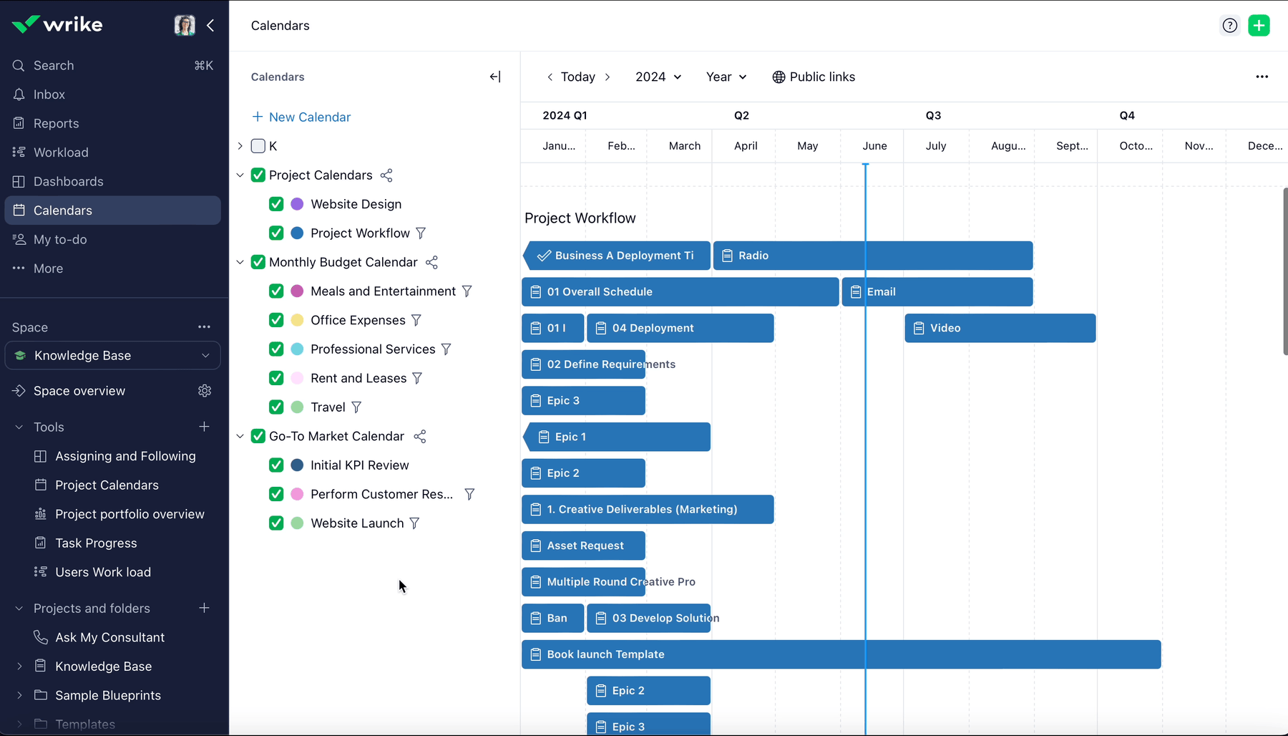The width and height of the screenshot is (1288, 736).
Task: Open the Reports section in the sidebar
Action: pyautogui.click(x=55, y=123)
